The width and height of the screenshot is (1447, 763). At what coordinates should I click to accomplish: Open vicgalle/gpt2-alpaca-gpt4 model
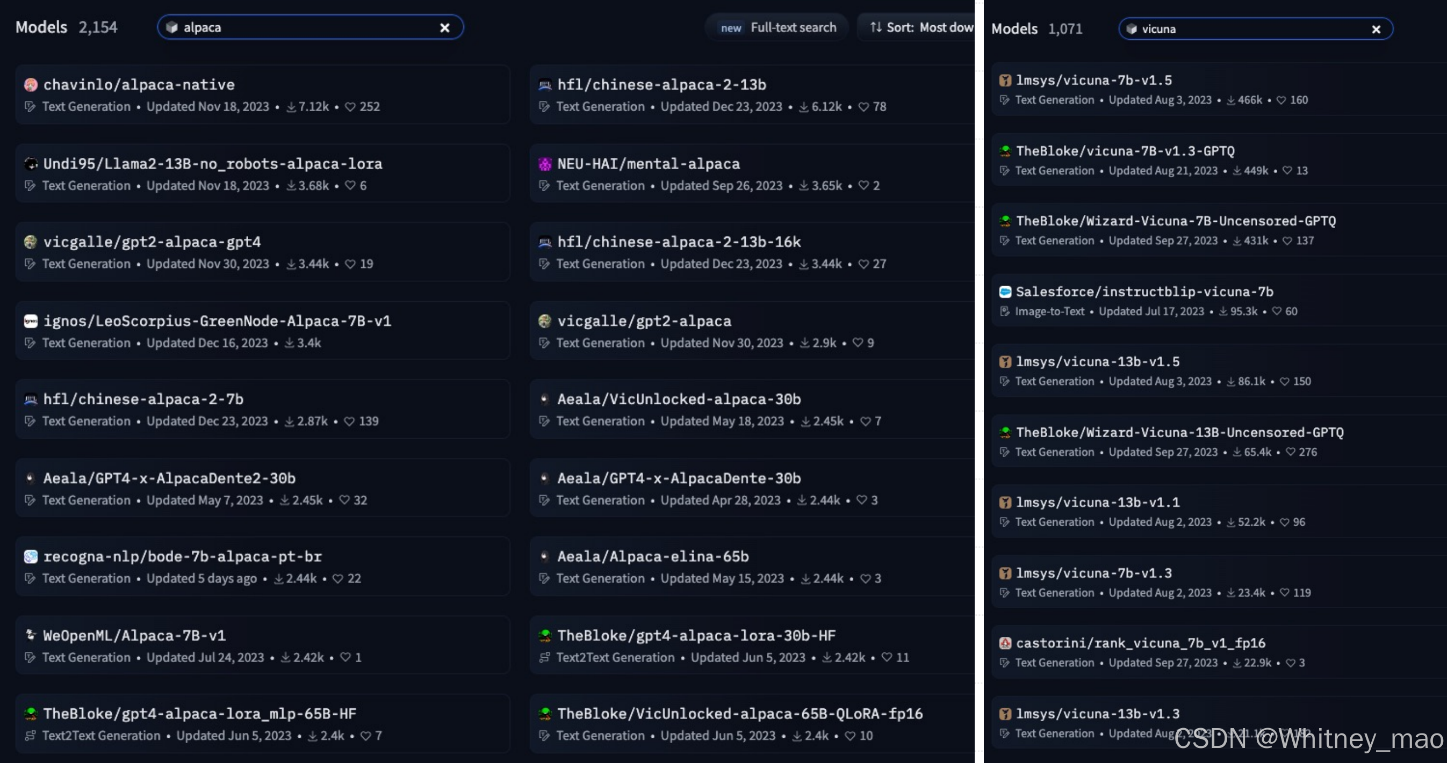click(152, 242)
